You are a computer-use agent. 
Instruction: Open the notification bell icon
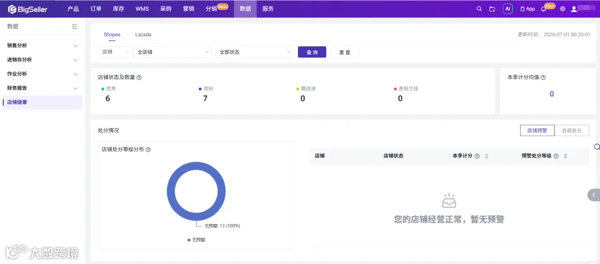coord(543,9)
